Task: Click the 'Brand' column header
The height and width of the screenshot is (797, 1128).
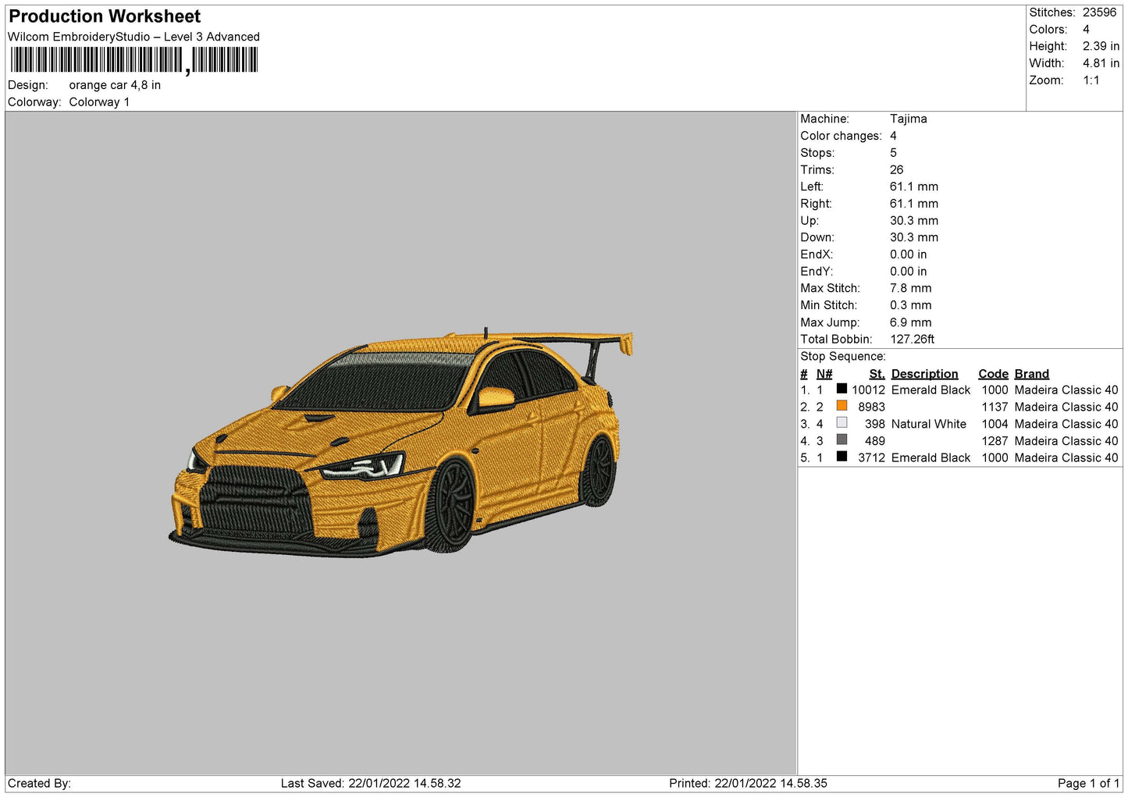Action: click(x=1032, y=374)
